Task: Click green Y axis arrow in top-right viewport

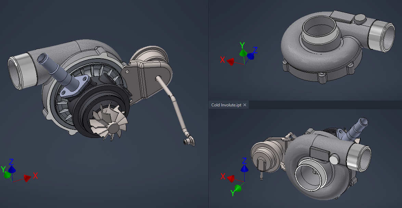Action: 243,53
